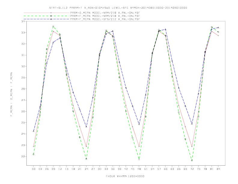Image resolution: width=238 pixels, height=184 pixels.
Task: Click the green circle minimum point at hour 72
Action: (x=192, y=160)
